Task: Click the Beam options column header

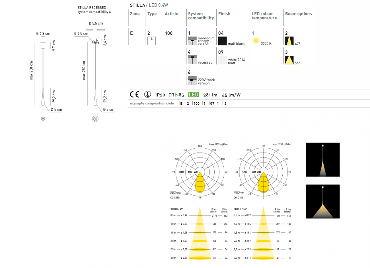Action: (x=298, y=14)
